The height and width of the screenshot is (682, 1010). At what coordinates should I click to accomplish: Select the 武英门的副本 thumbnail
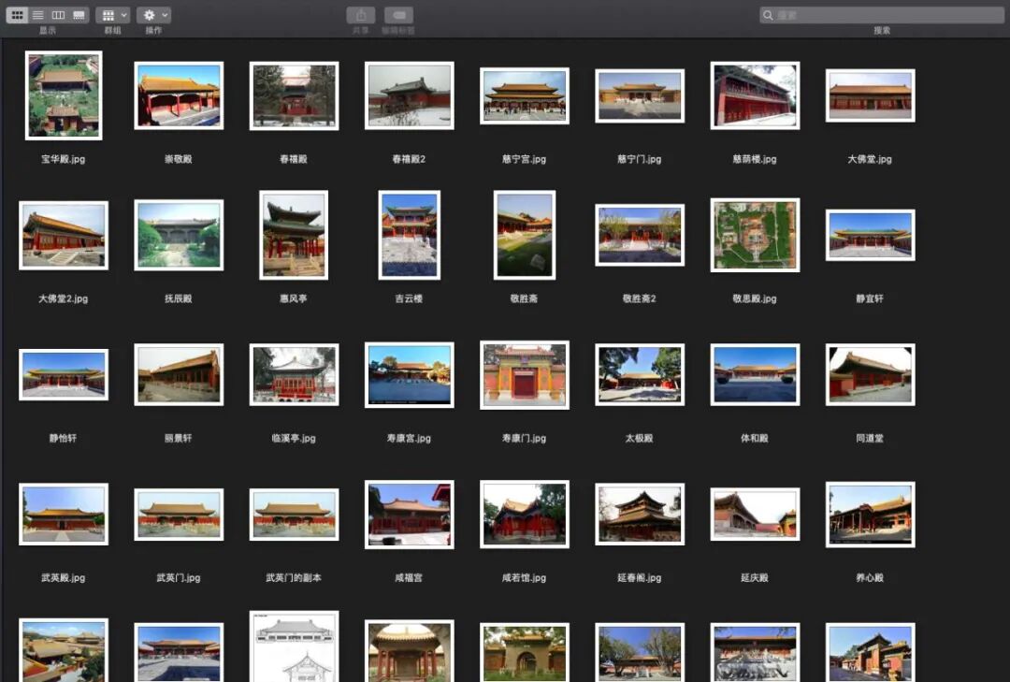pos(294,515)
